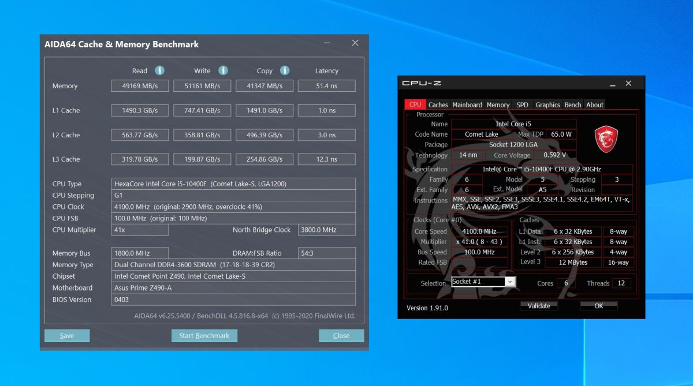Screen dimensions: 693x386
Task: Minimize the AIDA64 benchmark window
Action: pos(327,43)
